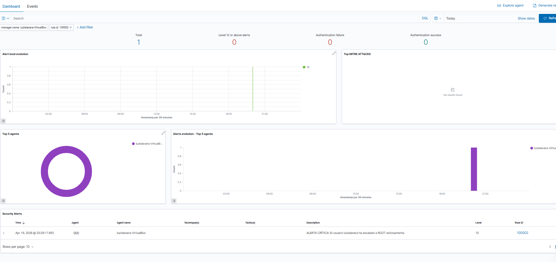The height and width of the screenshot is (262, 556).
Task: Open the saved queries menu icon
Action: click(5, 18)
